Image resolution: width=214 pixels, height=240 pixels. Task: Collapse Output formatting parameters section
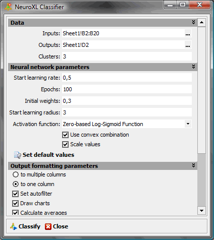(193, 165)
